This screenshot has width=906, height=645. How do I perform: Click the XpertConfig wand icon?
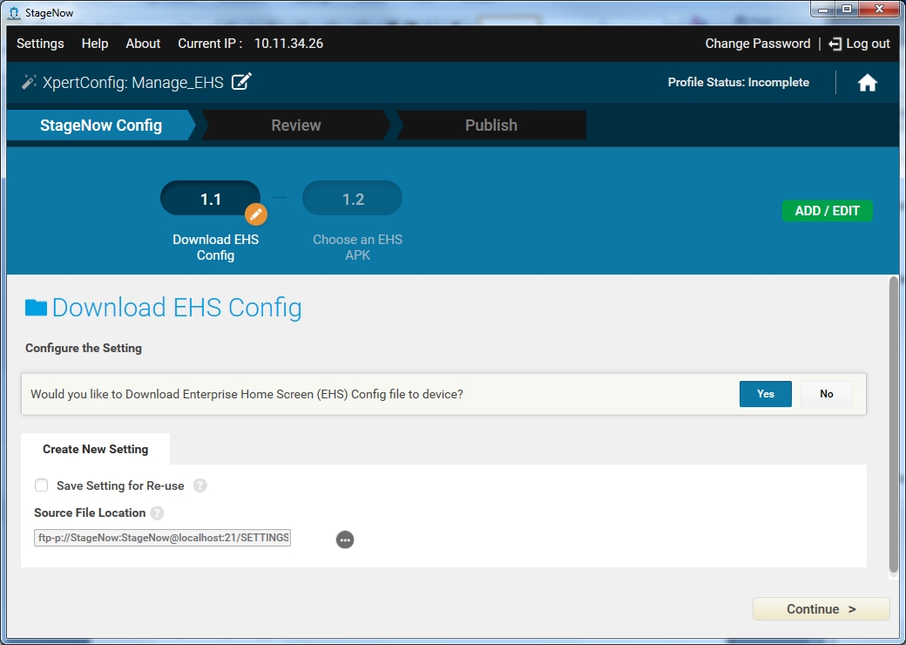pos(29,82)
